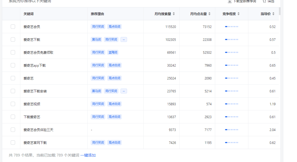The width and height of the screenshot is (297, 162).
Task: Sort by 月均搜索量 column arrows
Action: [x=174, y=14]
